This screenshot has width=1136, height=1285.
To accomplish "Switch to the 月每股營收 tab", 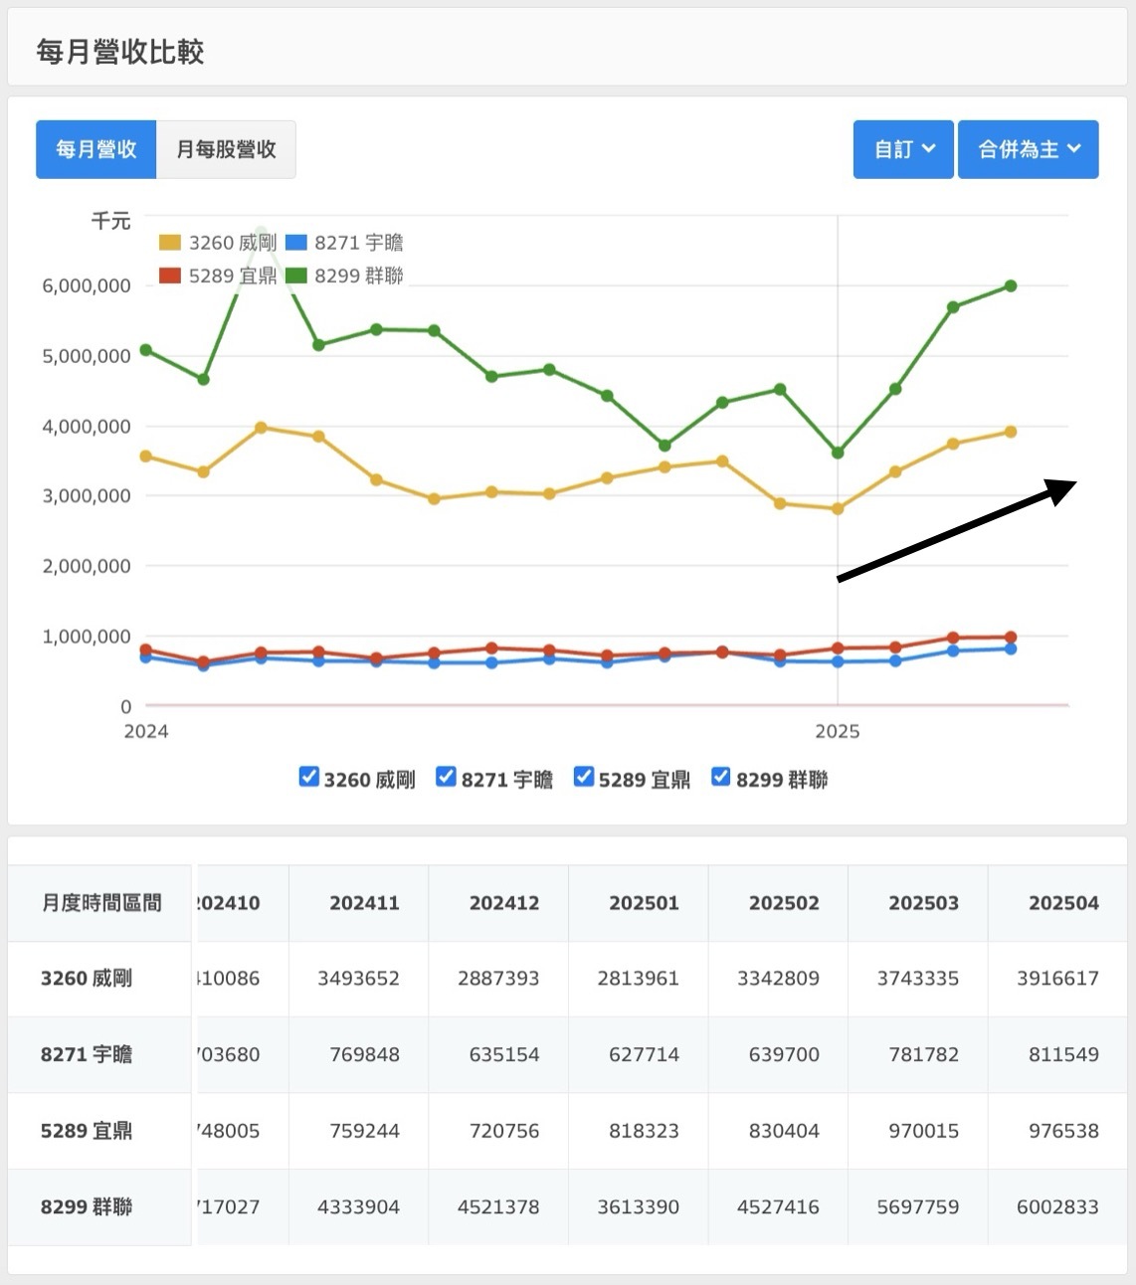I will pos(226,149).
